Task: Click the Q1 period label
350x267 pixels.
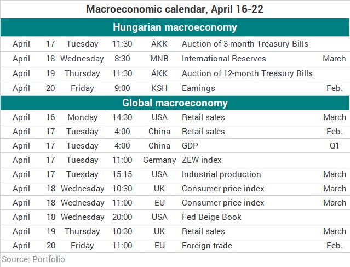Action: click(334, 146)
